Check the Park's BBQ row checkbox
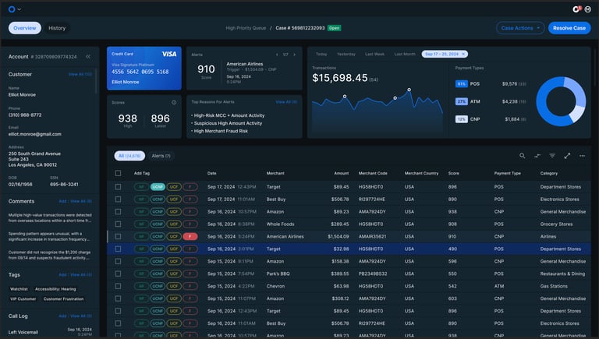Image resolution: width=599 pixels, height=339 pixels. pos(118,274)
